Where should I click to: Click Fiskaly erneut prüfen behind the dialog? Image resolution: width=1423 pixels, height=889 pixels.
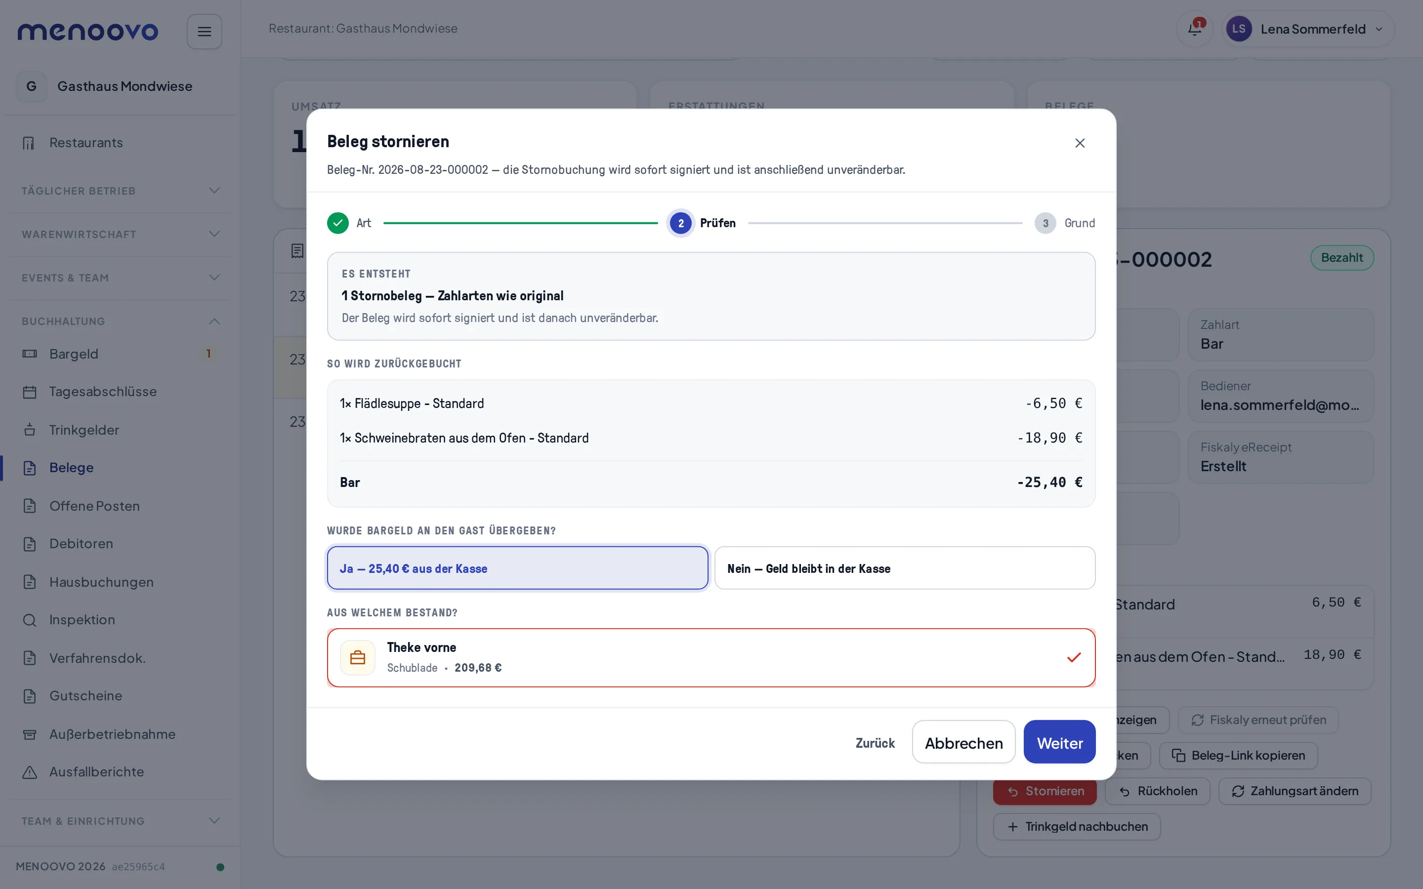pos(1258,720)
